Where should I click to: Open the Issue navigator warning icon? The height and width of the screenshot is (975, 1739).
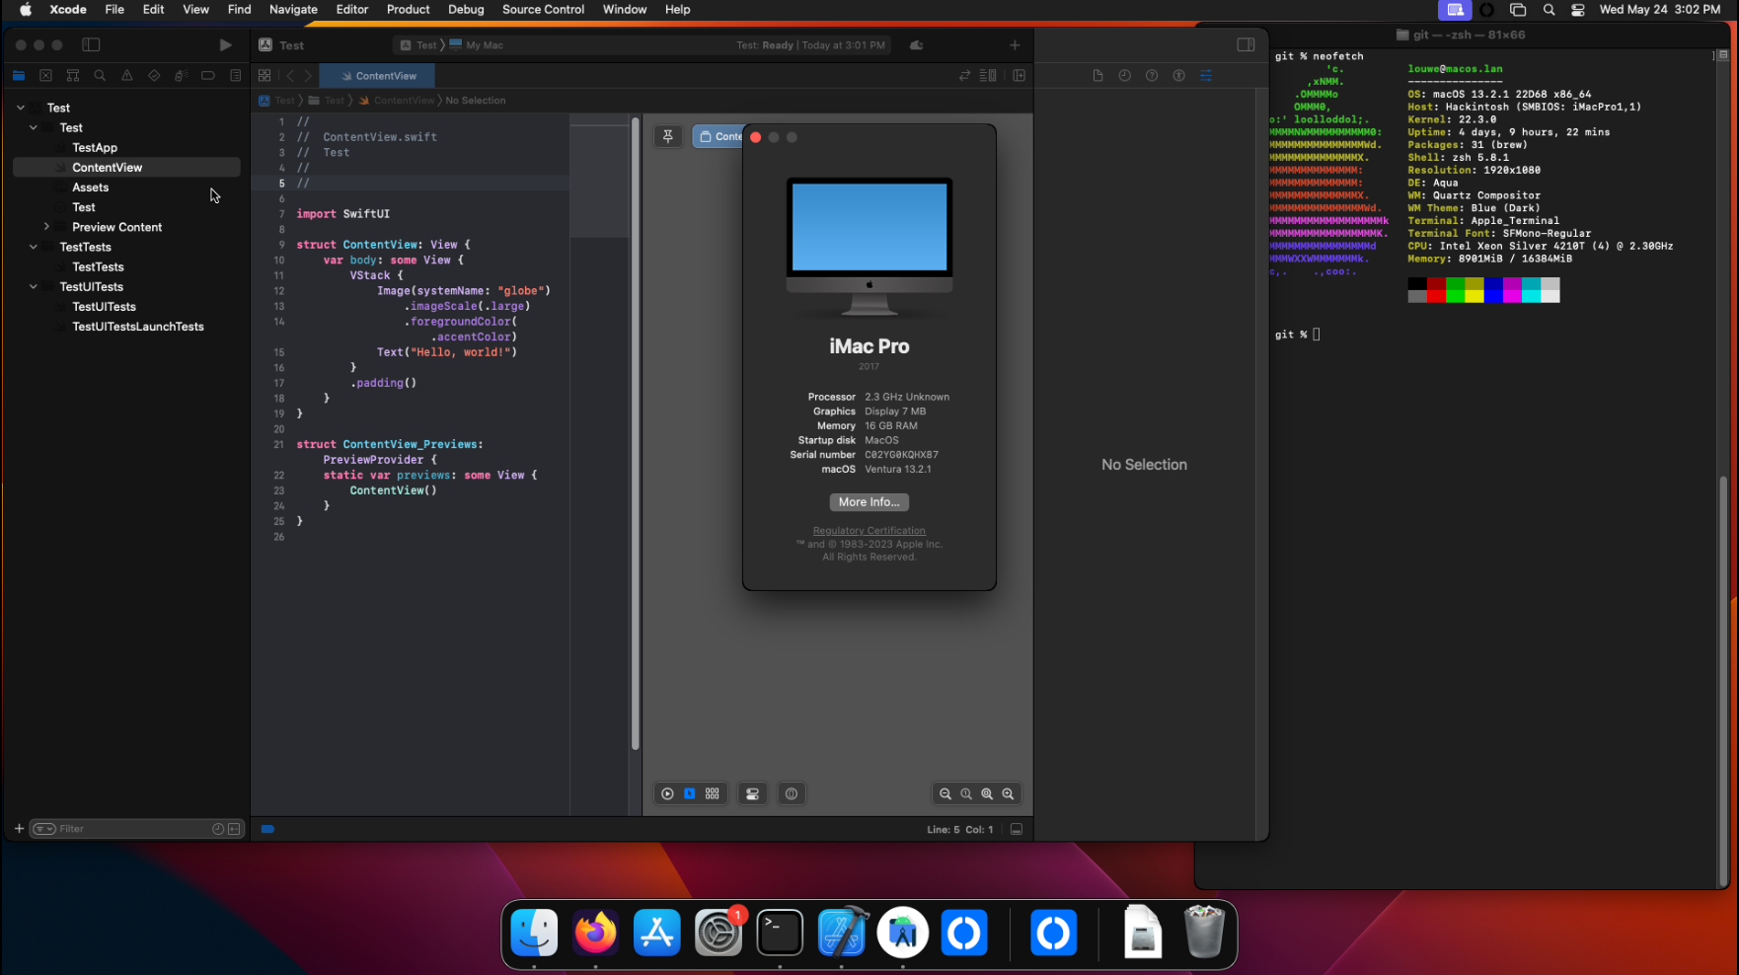(x=127, y=75)
